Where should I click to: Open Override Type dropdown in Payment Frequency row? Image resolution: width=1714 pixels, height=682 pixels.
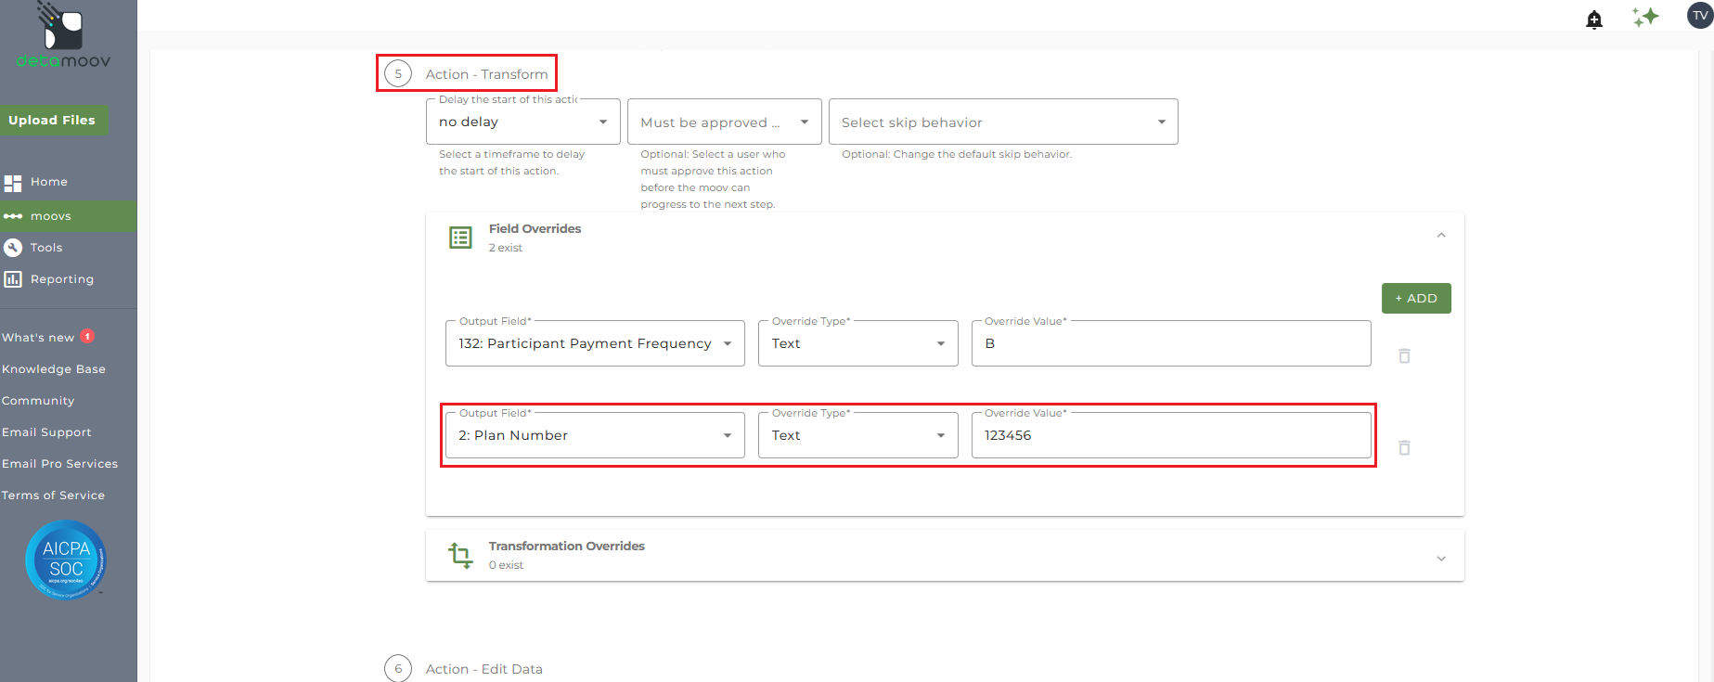858,343
